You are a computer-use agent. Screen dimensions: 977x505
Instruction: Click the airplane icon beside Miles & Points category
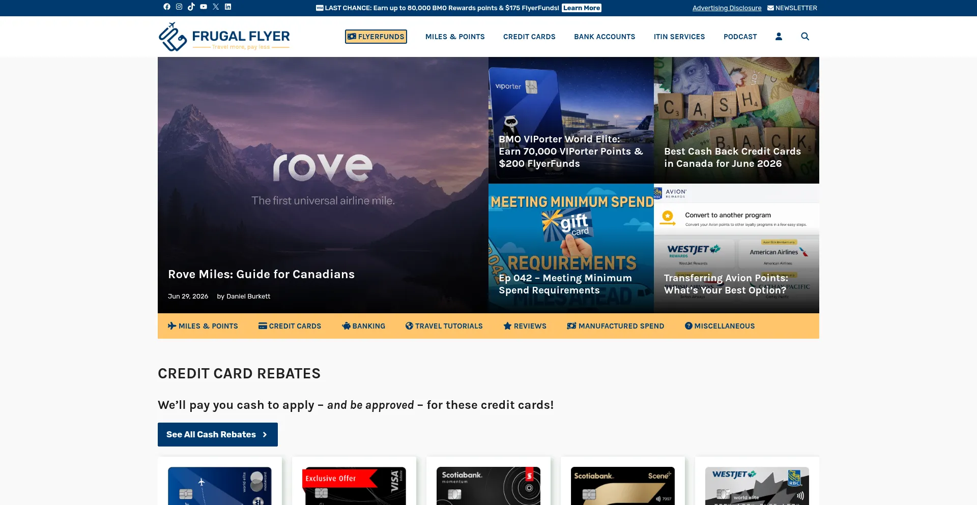(x=172, y=326)
